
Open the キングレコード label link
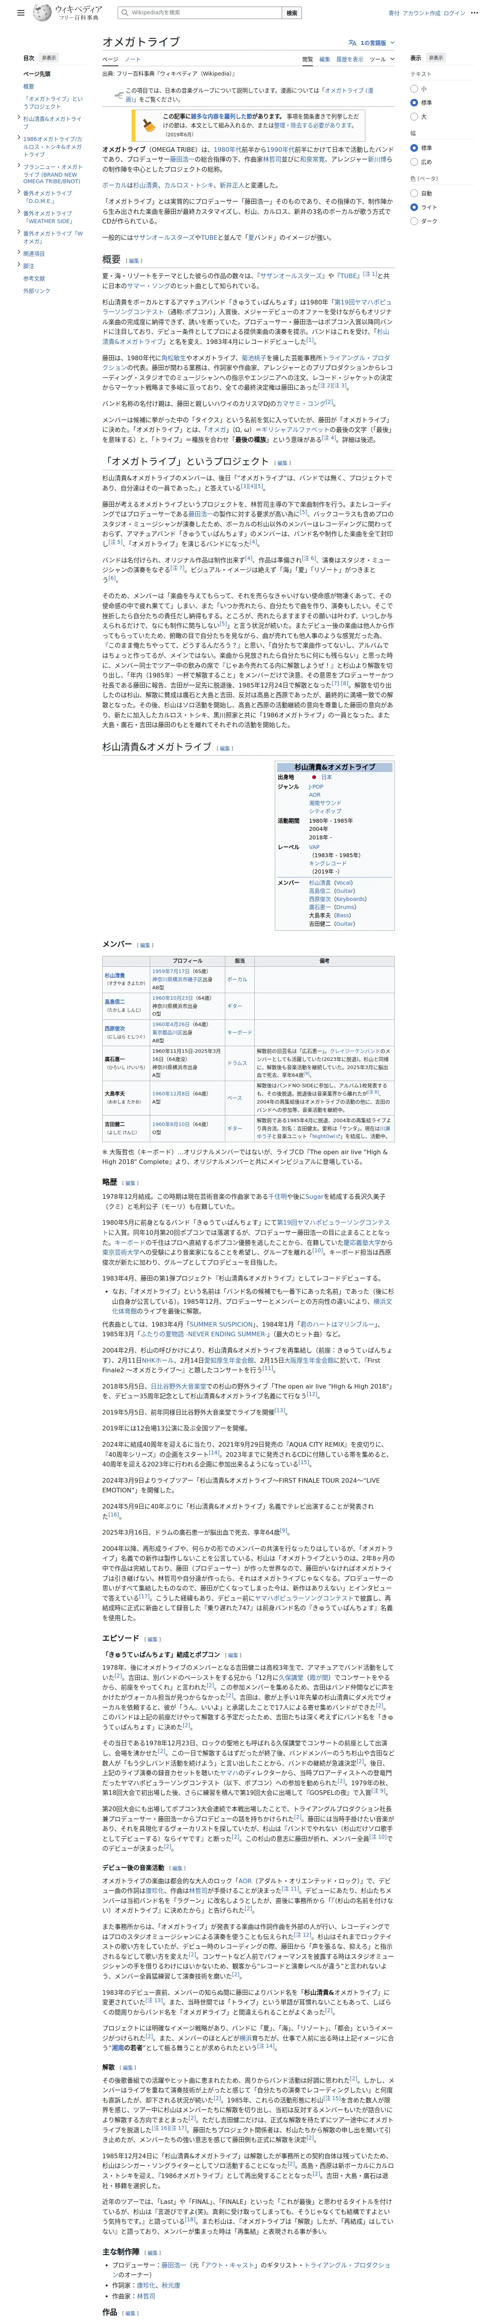point(327,863)
